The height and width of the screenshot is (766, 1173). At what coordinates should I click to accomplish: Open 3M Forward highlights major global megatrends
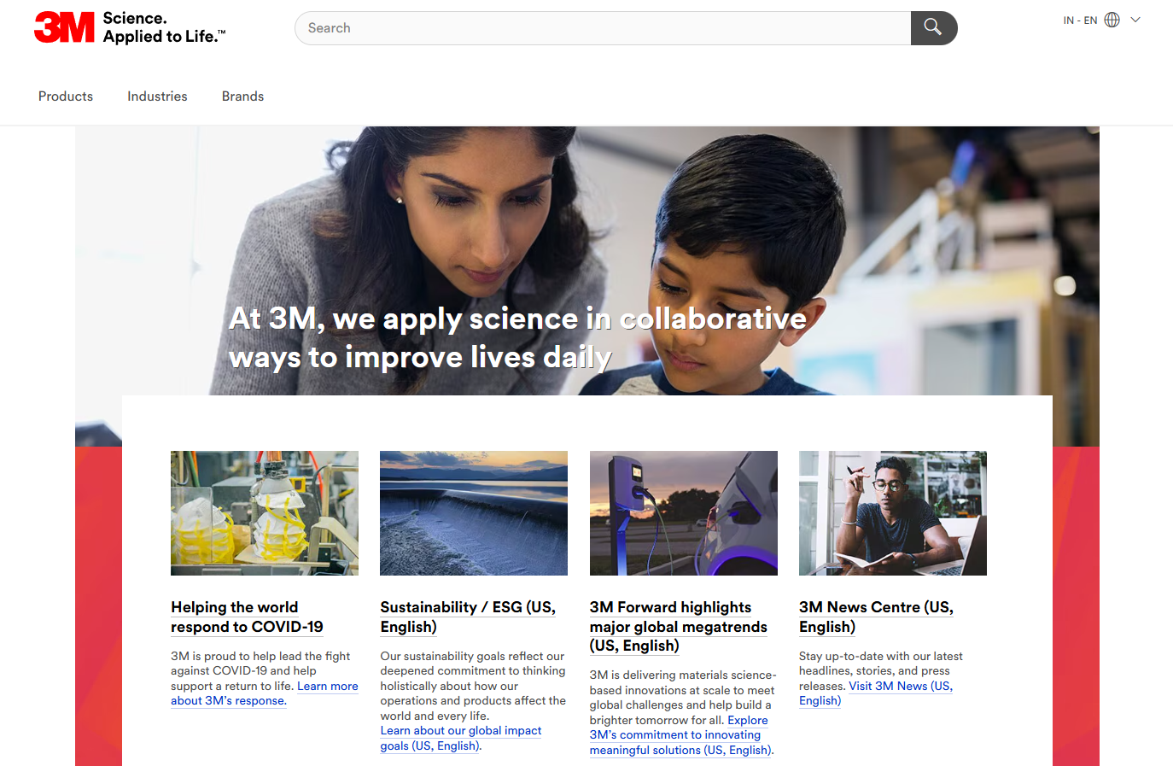pos(678,626)
